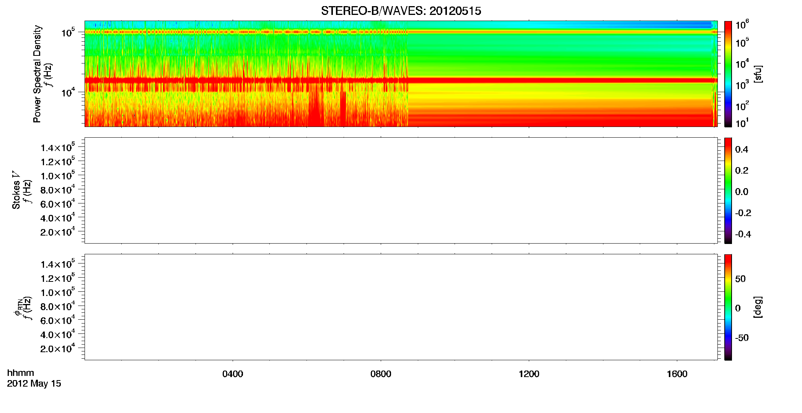
Task: Click the 0400 time tick label
Action: pos(233,374)
